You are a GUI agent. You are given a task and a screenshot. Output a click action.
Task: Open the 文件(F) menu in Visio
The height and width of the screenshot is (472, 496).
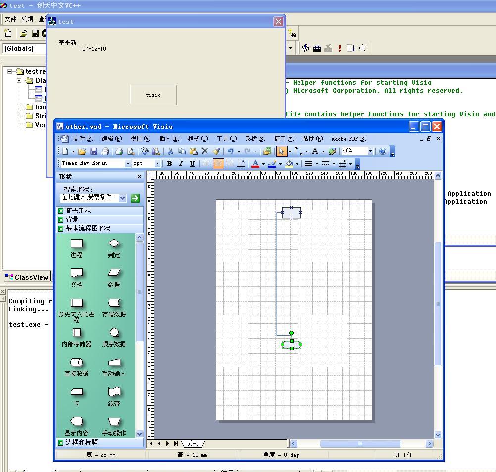pos(83,139)
